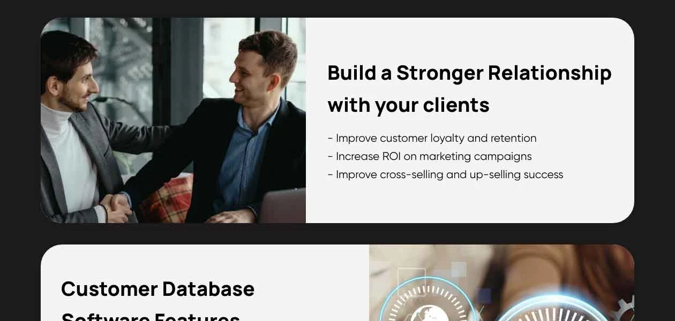Select 'Improve customer loyalty and retention' text
The image size is (675, 321).
pyautogui.click(x=432, y=138)
